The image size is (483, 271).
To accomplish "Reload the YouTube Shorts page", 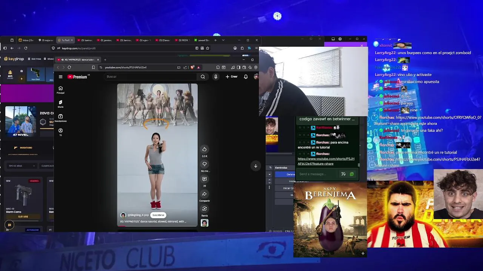I will (x=69, y=67).
